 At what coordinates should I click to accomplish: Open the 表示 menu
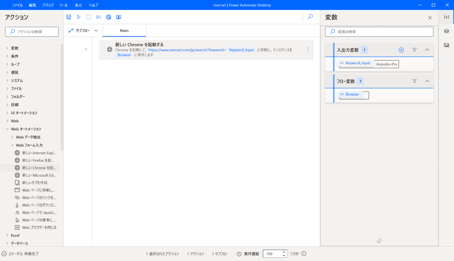pos(78,5)
